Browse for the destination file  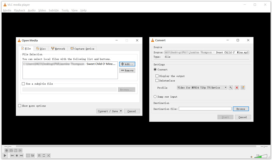click(x=241, y=109)
